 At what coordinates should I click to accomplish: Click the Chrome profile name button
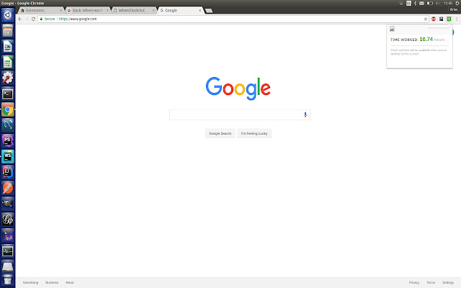(x=454, y=9)
